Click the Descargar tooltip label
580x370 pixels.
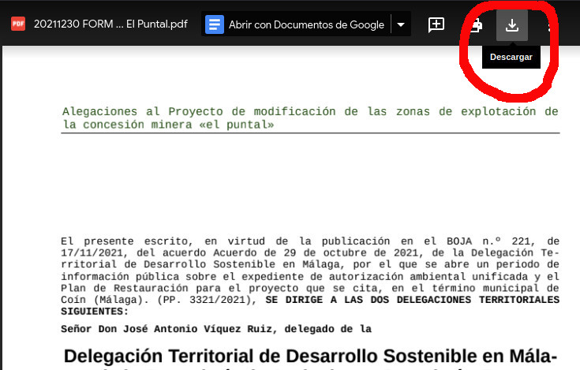point(511,58)
